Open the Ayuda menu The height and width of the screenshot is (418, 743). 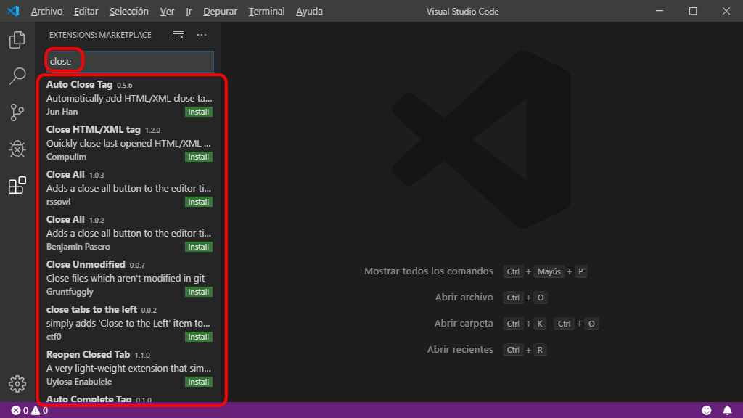click(309, 12)
